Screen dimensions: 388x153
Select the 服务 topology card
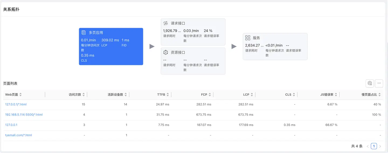point(275,46)
